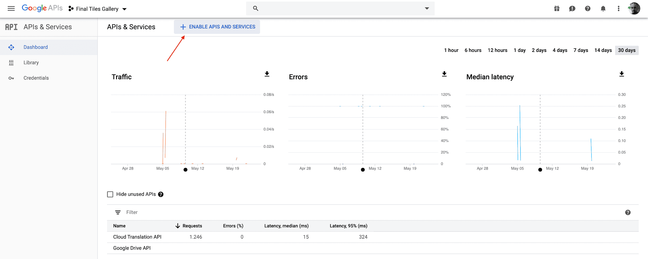Open the user account avatar
This screenshot has height=259, width=648.
point(634,9)
